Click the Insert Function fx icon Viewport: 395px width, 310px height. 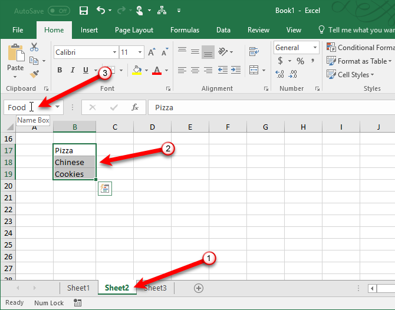point(135,107)
